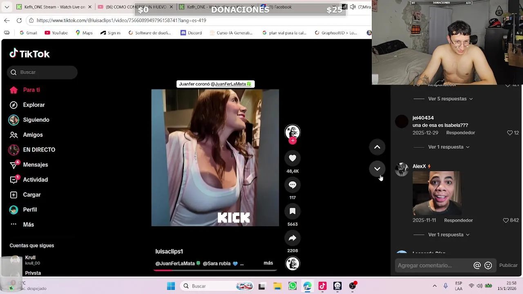Viewport: 523px width, 294px height.
Task: Open the Discord bookmark
Action: pos(191,33)
